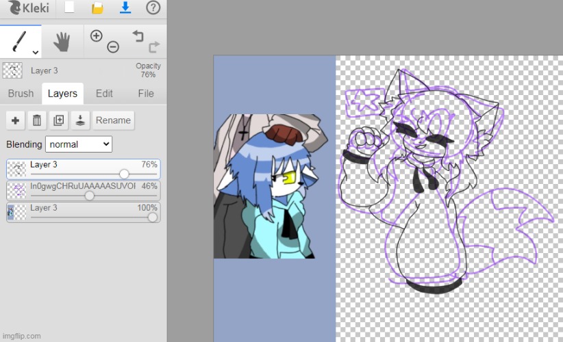This screenshot has width=563, height=342.
Task: Switch to the File tab
Action: coord(146,94)
